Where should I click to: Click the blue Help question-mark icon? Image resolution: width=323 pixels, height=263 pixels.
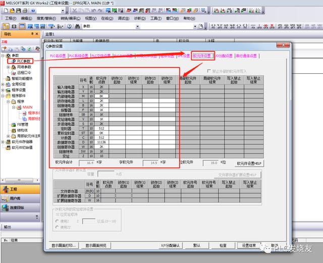coord(33,11)
